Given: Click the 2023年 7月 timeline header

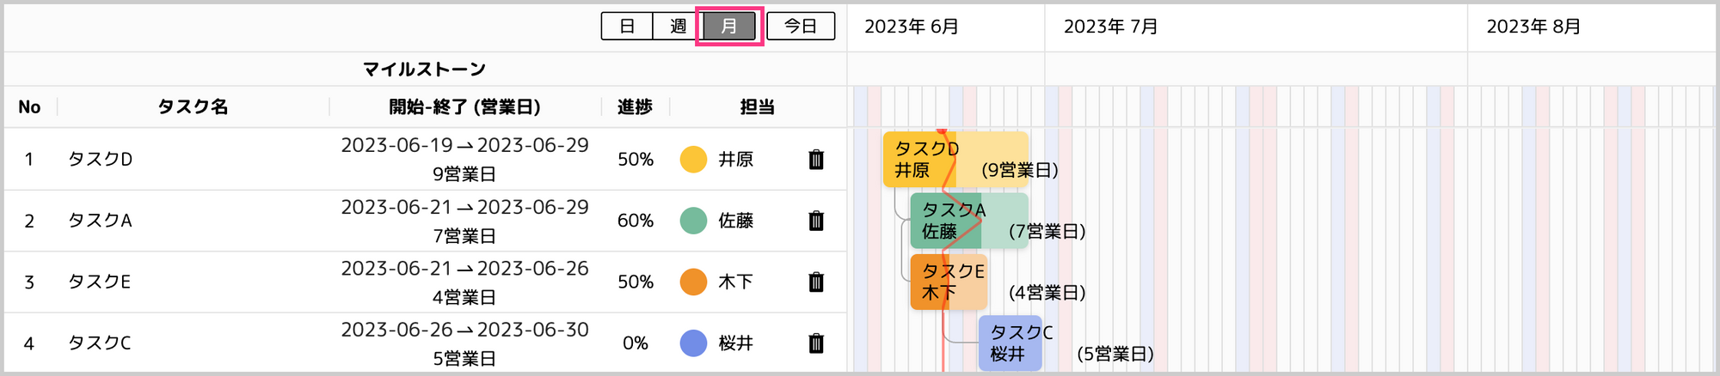Looking at the screenshot, I should click(1110, 27).
